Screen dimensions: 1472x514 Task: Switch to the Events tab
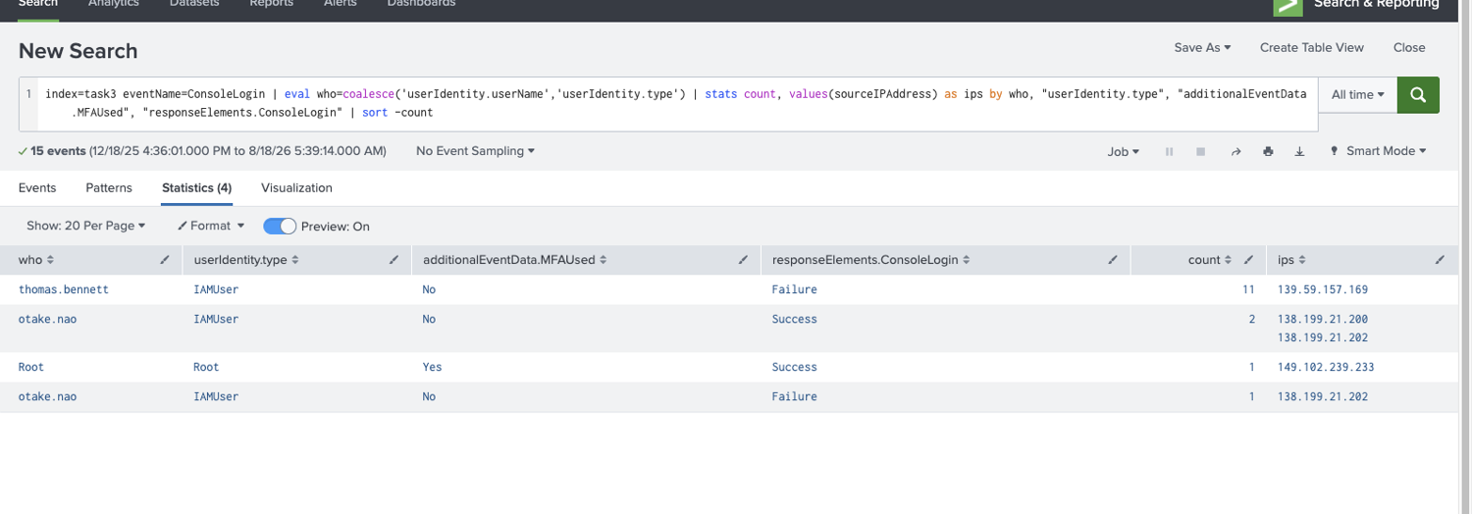37,187
